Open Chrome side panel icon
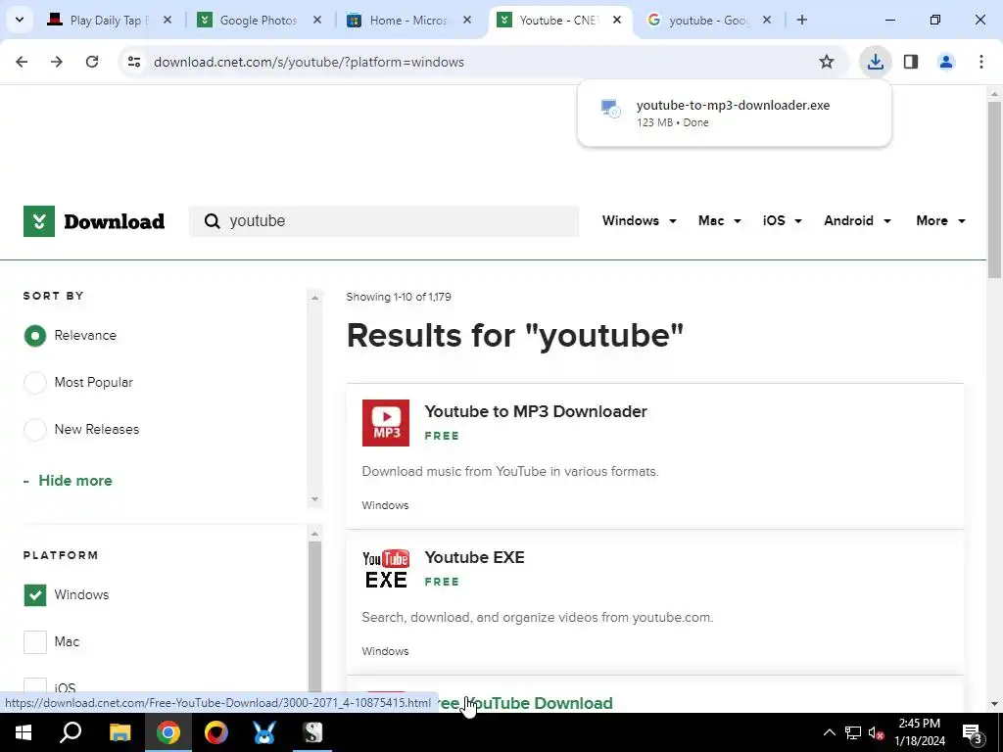The height and width of the screenshot is (752, 1003). (911, 62)
